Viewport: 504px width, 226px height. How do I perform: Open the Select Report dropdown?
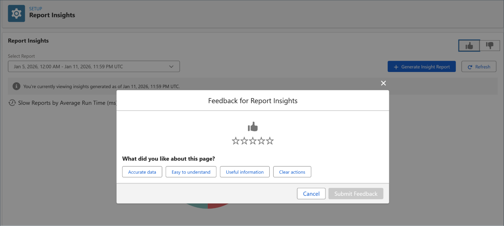coord(94,66)
